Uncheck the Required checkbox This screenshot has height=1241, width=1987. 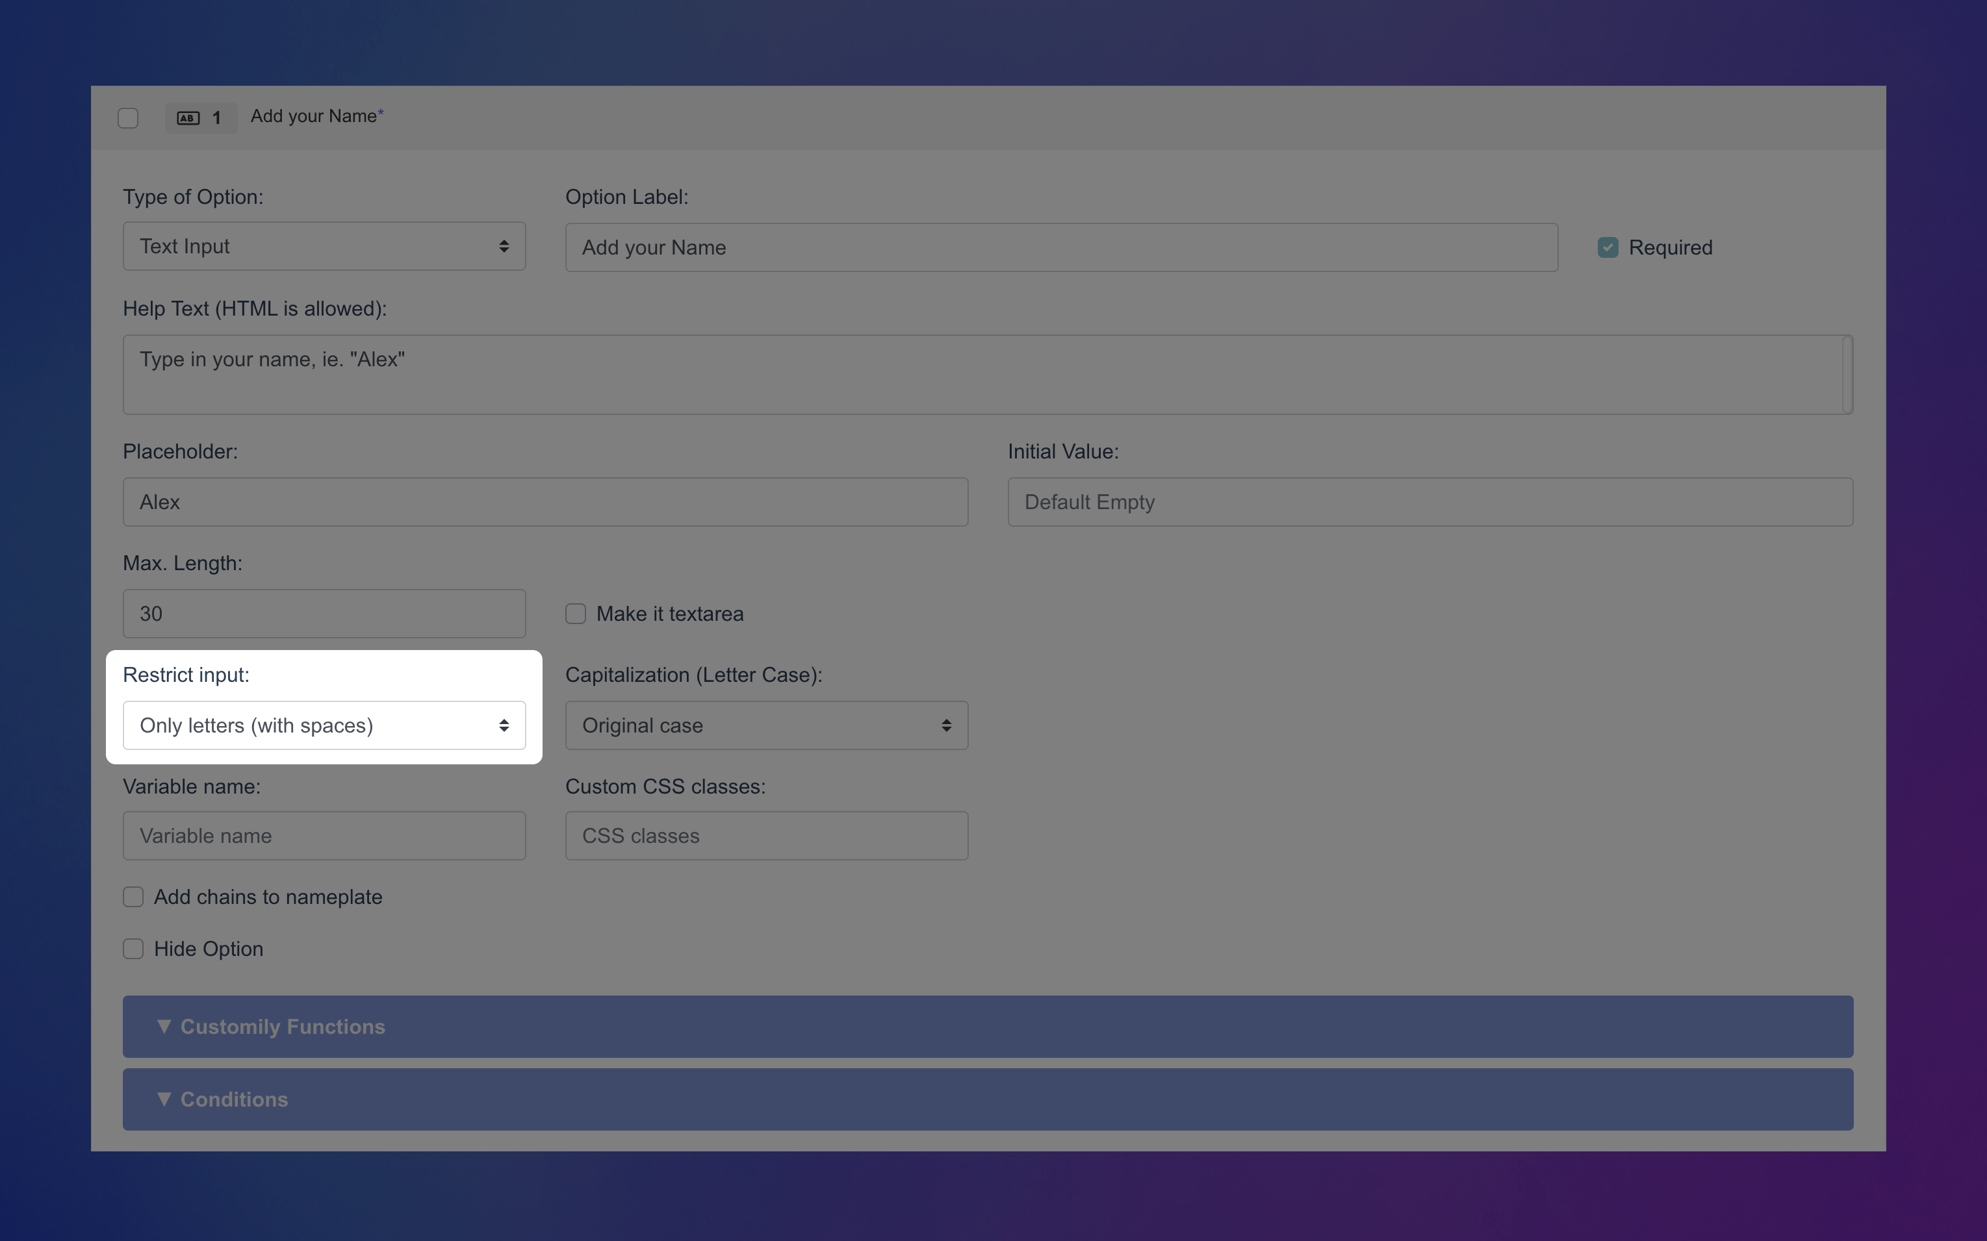click(x=1607, y=246)
